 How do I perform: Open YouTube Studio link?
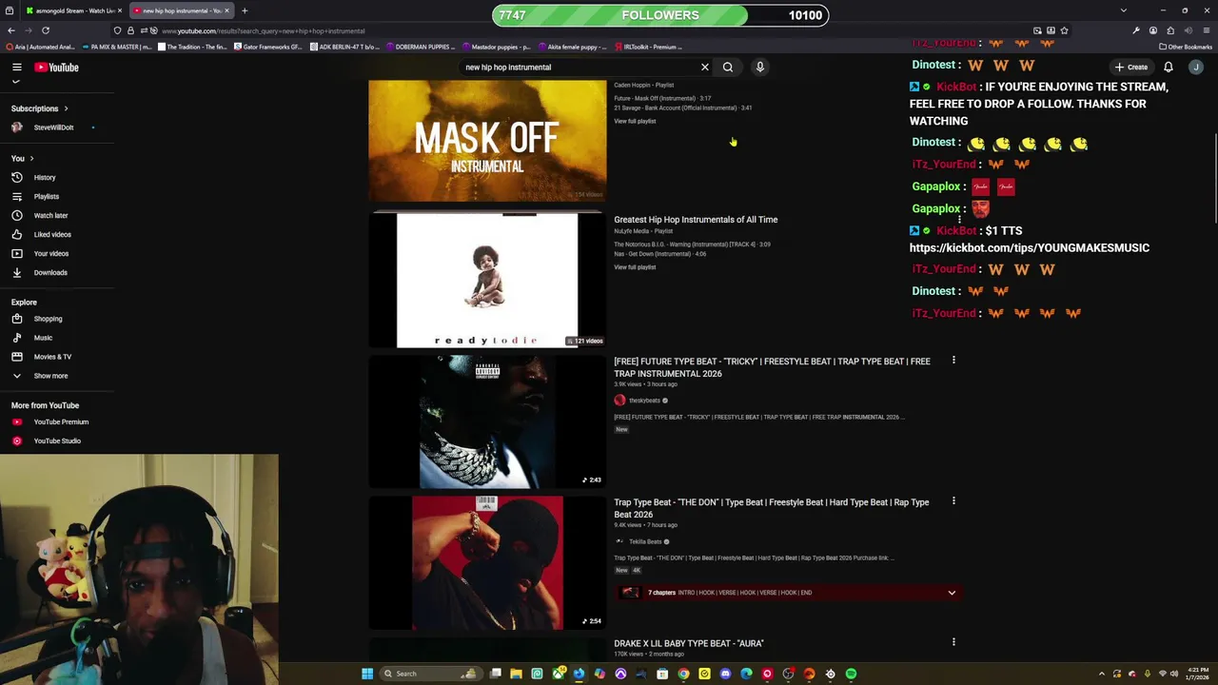coord(57,440)
